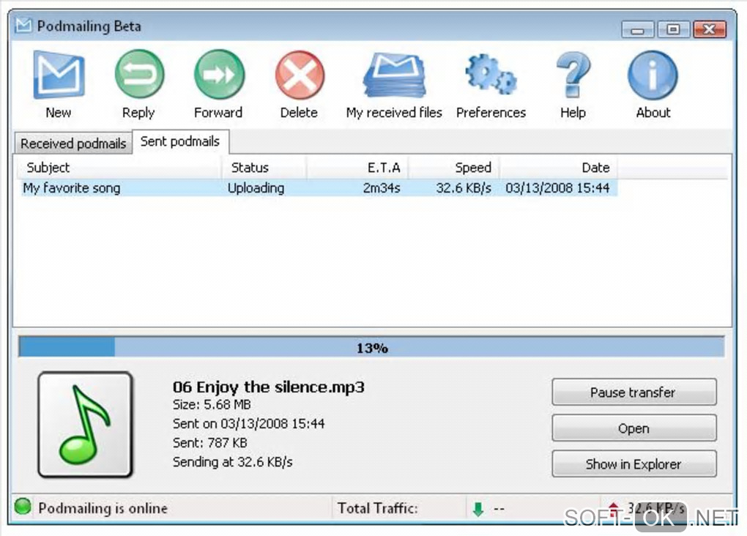Screen dimensions: 747x536
Task: Click Show in Explorer button
Action: (x=634, y=464)
